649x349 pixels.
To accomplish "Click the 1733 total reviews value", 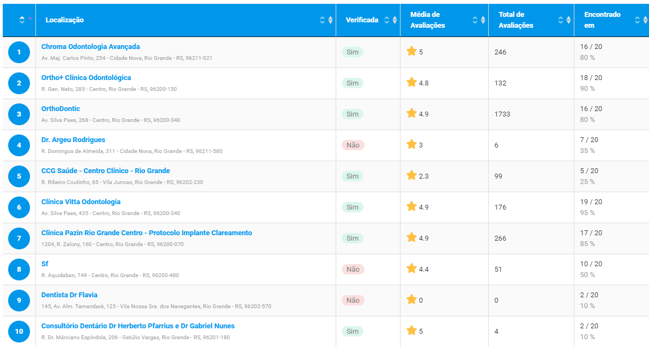I will [502, 114].
